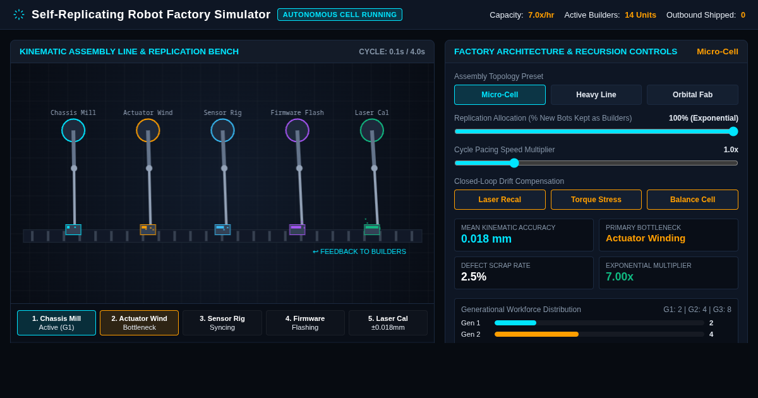
Task: Click the blue unit under Sensor Rig
Action: point(222,229)
